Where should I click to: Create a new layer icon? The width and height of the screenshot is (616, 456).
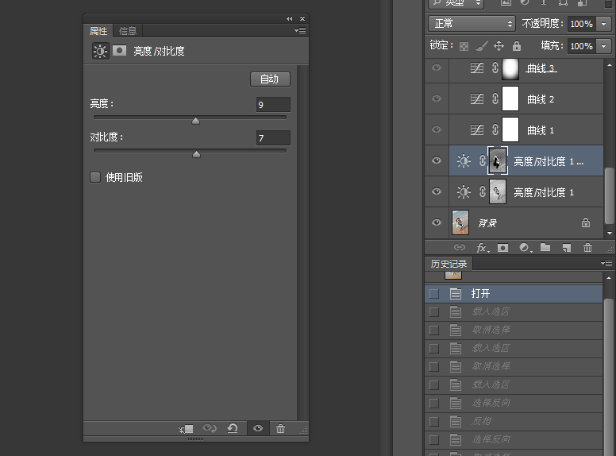[x=567, y=248]
